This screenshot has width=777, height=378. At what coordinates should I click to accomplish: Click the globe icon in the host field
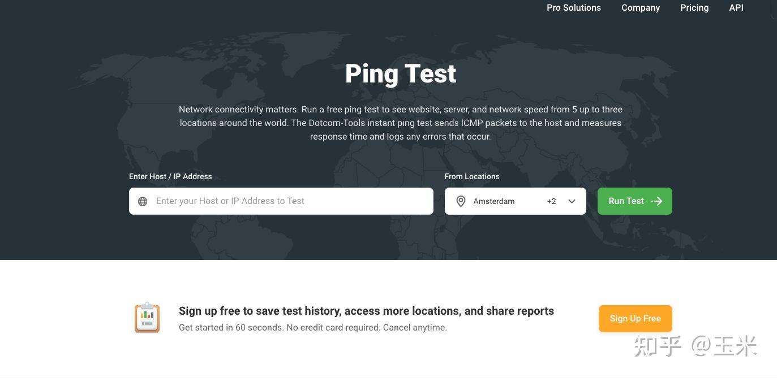[143, 202]
